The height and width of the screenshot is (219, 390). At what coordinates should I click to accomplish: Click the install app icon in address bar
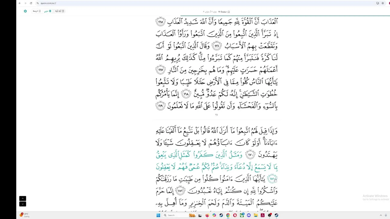coord(378,3)
